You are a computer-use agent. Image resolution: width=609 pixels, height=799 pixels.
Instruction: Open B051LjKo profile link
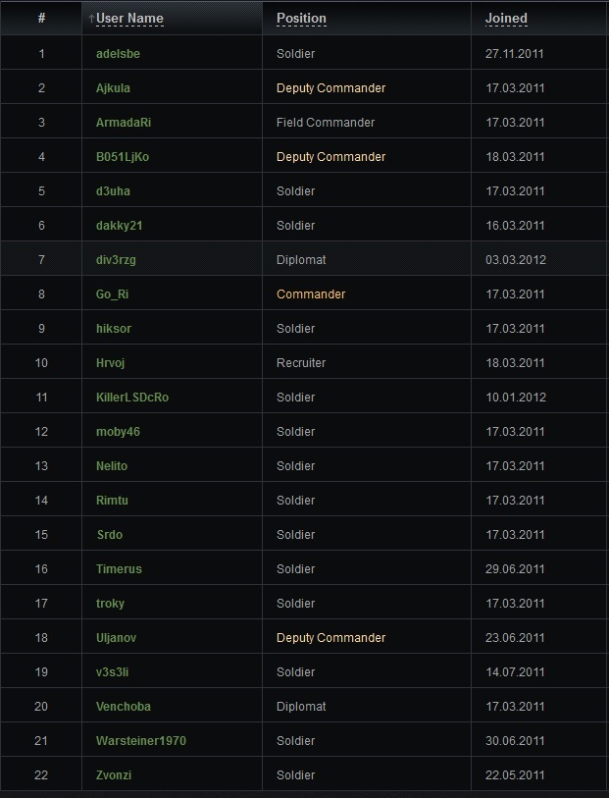(x=123, y=157)
